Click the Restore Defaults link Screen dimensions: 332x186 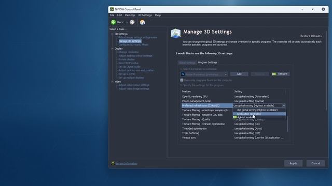(311, 36)
